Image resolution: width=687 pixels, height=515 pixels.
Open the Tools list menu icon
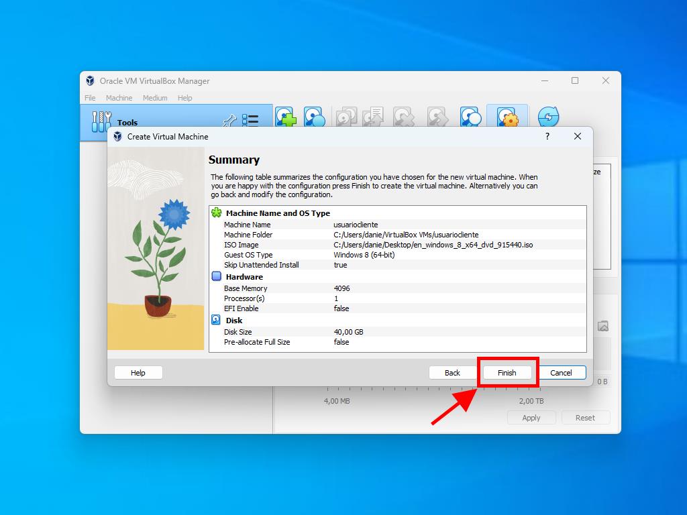pos(250,121)
